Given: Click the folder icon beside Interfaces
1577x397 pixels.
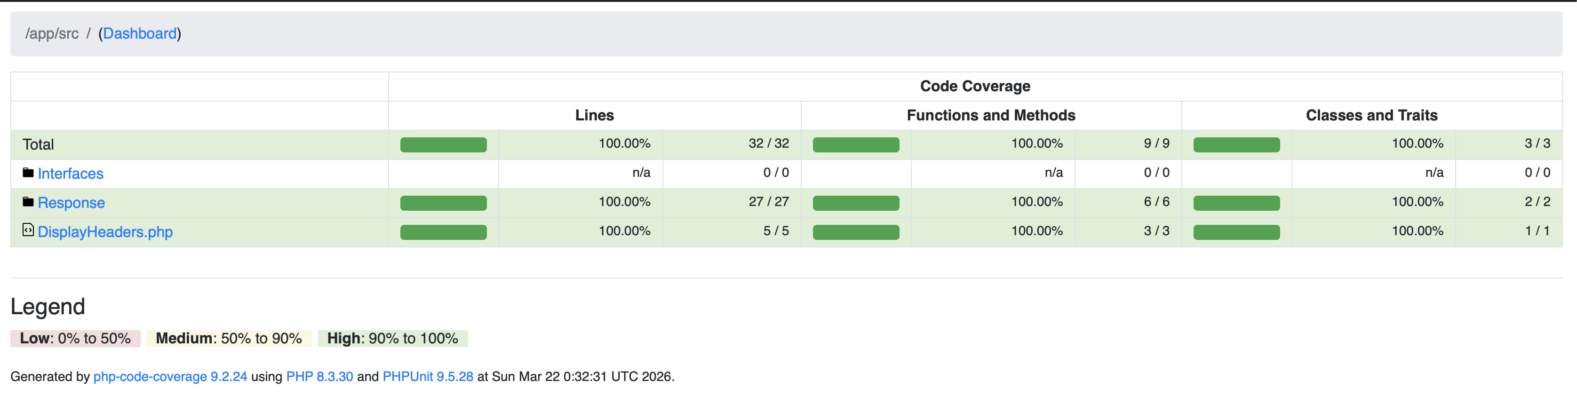Looking at the screenshot, I should pos(28,173).
